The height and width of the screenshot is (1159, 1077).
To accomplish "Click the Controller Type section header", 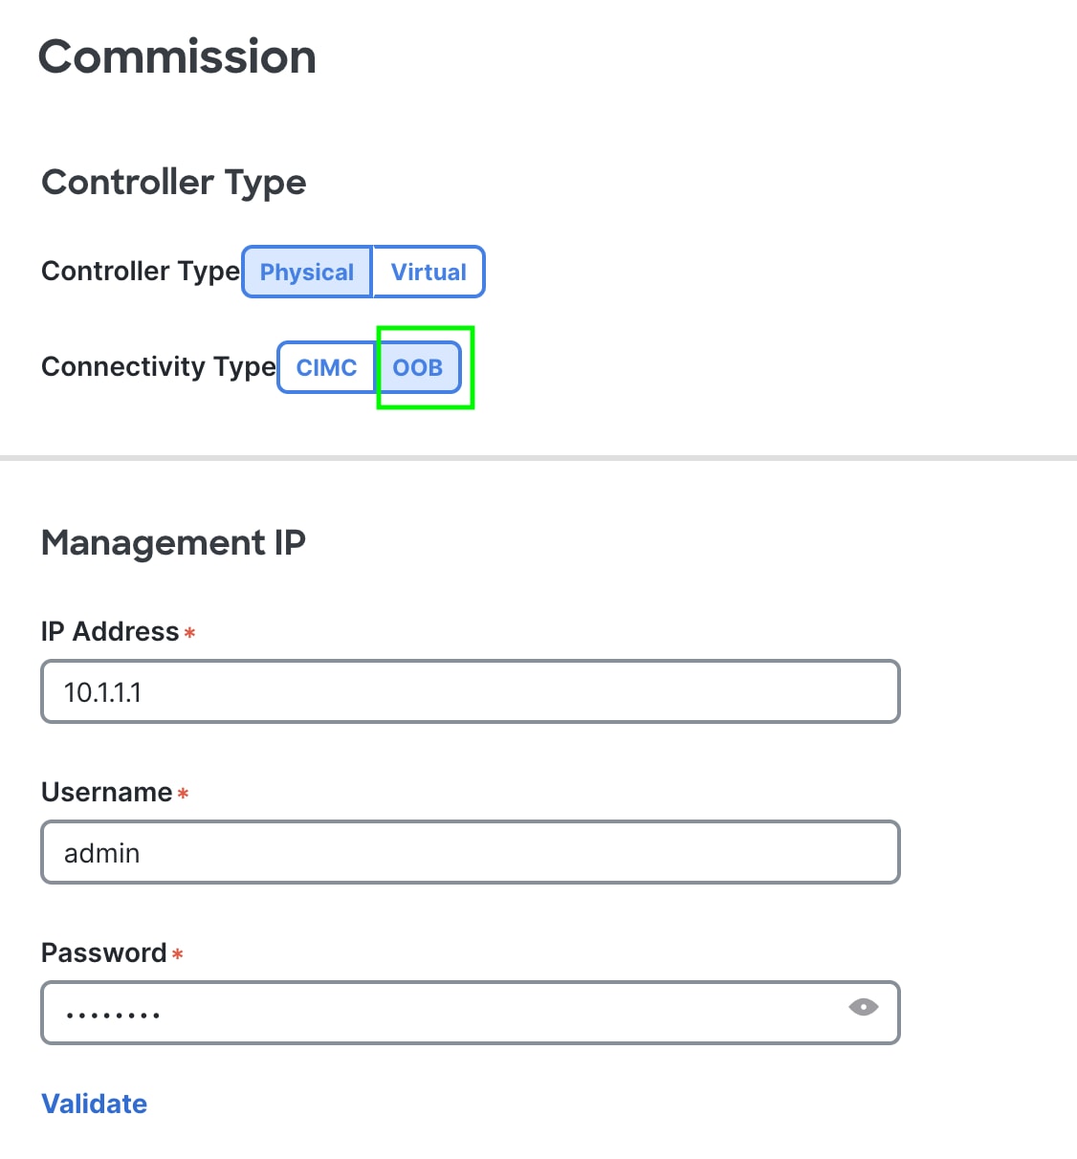I will [x=173, y=182].
